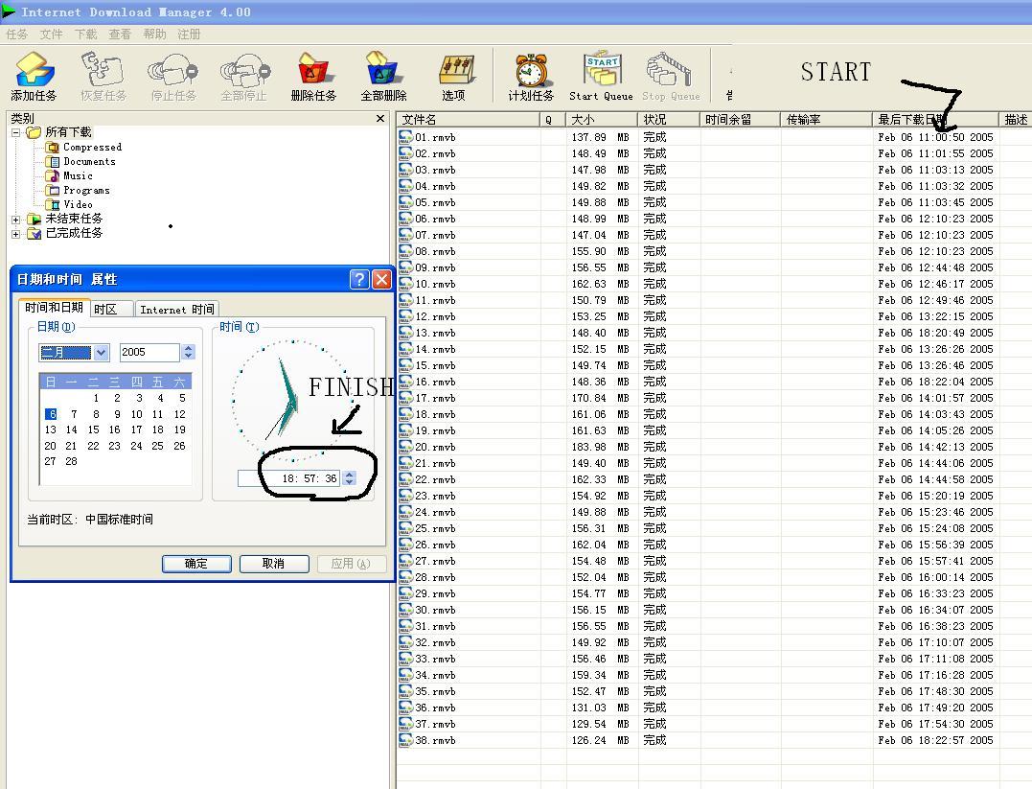
Task: Decrease the year 2005 with the down arrow
Action: tap(189, 357)
